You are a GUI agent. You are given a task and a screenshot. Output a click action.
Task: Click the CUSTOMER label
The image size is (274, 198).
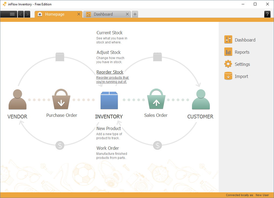point(200,117)
